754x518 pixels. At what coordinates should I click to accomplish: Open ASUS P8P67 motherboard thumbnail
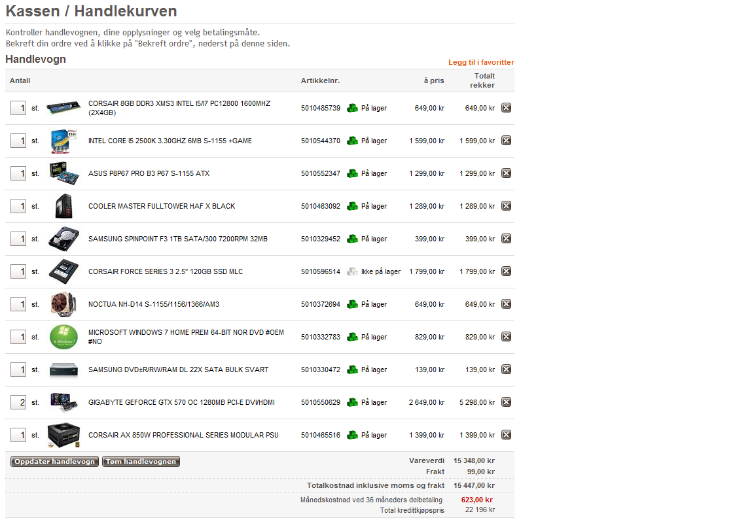pos(64,173)
